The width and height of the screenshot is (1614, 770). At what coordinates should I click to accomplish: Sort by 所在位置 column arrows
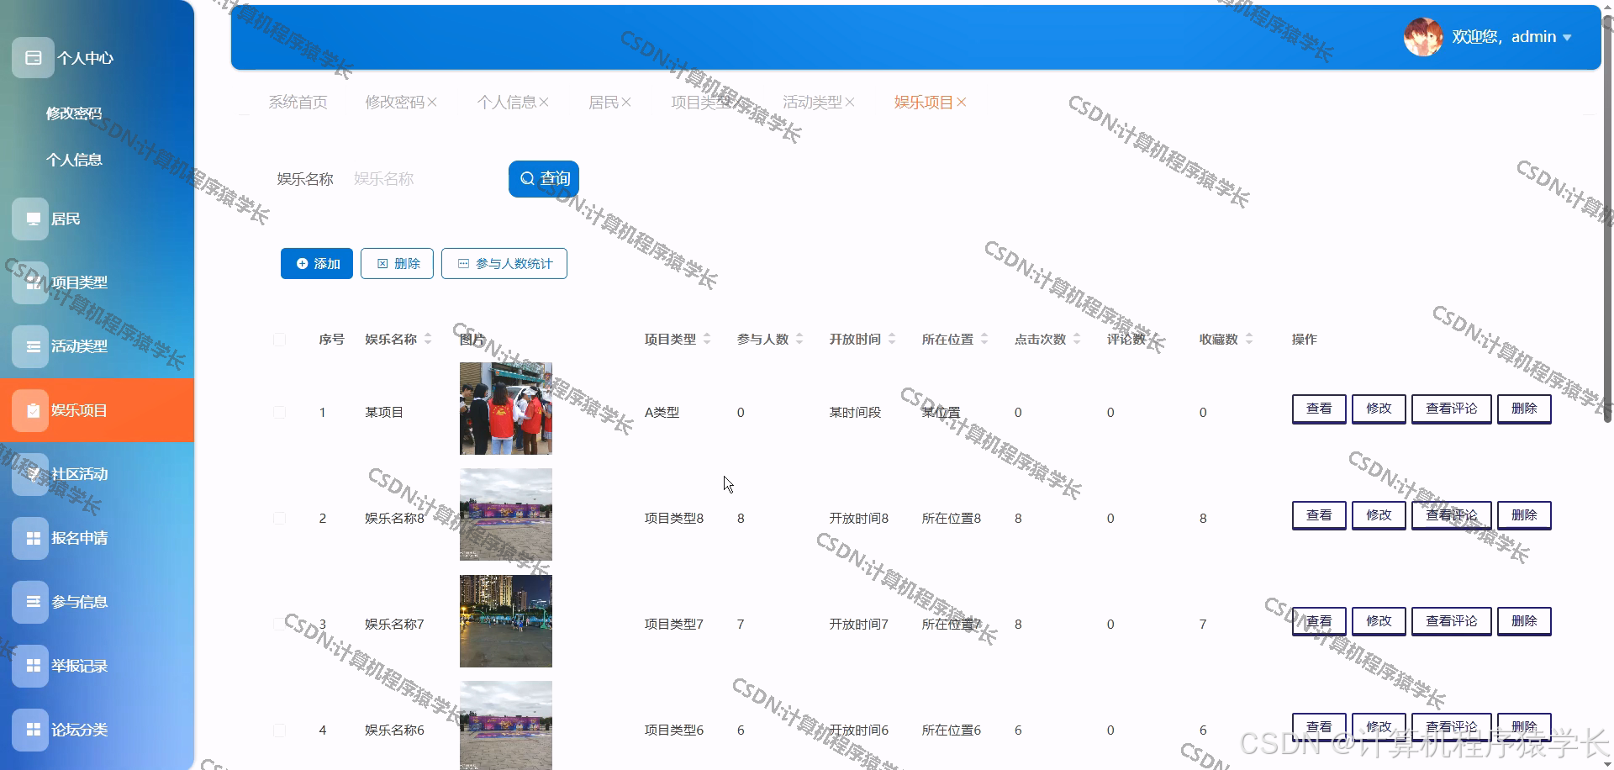pos(984,339)
